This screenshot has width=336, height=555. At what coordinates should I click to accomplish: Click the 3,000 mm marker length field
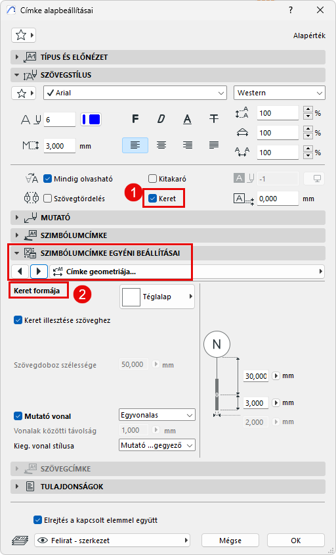(256, 403)
